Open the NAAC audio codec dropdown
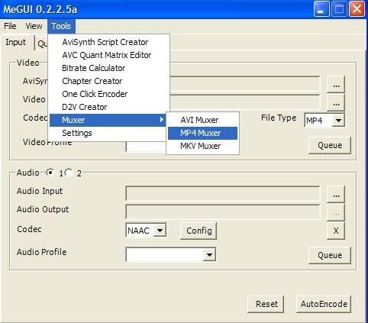This screenshot has width=368, height=323. click(160, 231)
